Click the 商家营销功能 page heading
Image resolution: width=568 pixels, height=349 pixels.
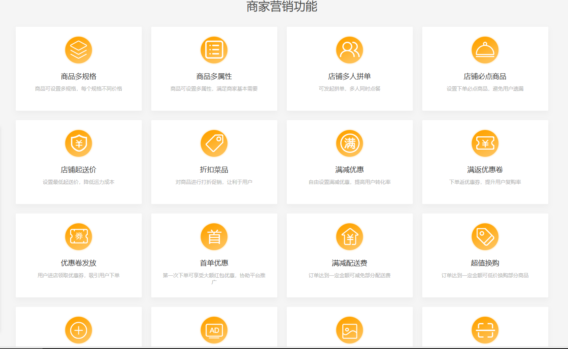282,7
